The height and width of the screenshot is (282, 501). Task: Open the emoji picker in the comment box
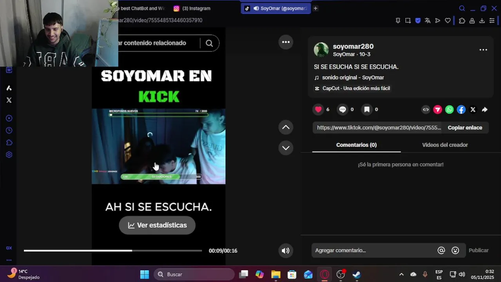tap(455, 250)
